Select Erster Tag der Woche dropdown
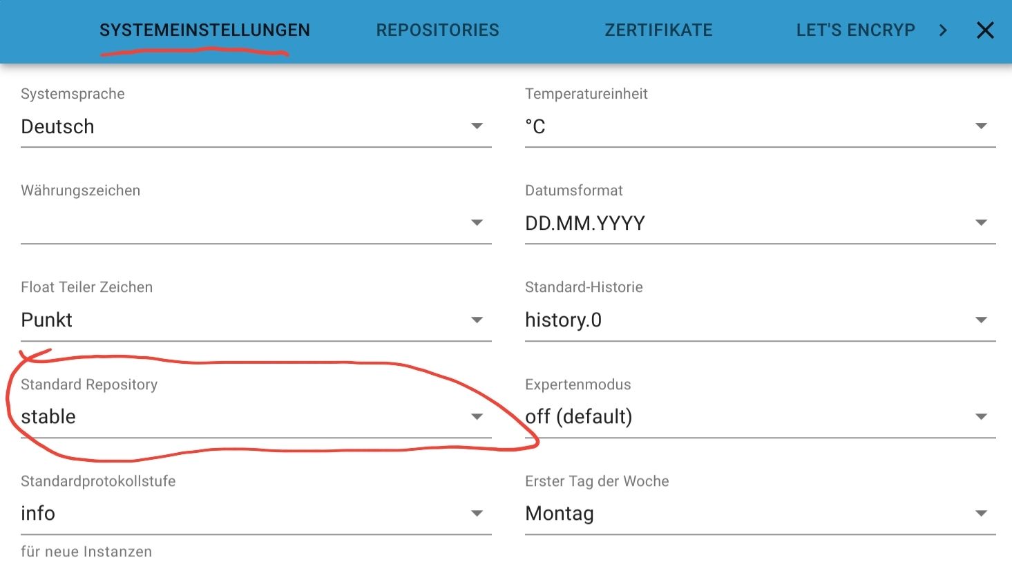Screen dimensions: 1012x564 [x=760, y=514]
